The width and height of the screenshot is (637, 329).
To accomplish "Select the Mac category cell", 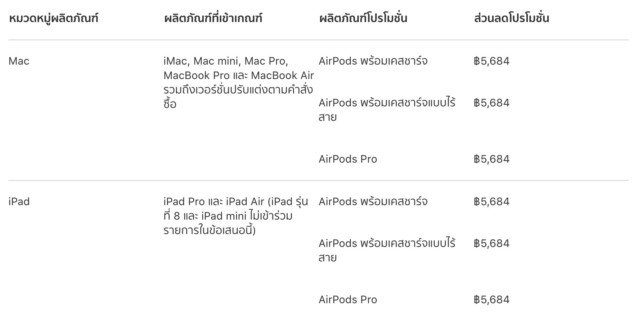I will click(x=19, y=61).
